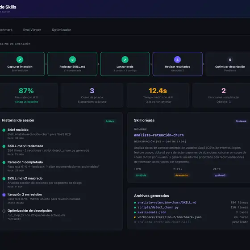Click green dot beside SKILL.md v1 redactado
Screen dimensions: 250x250
coord(4,146)
